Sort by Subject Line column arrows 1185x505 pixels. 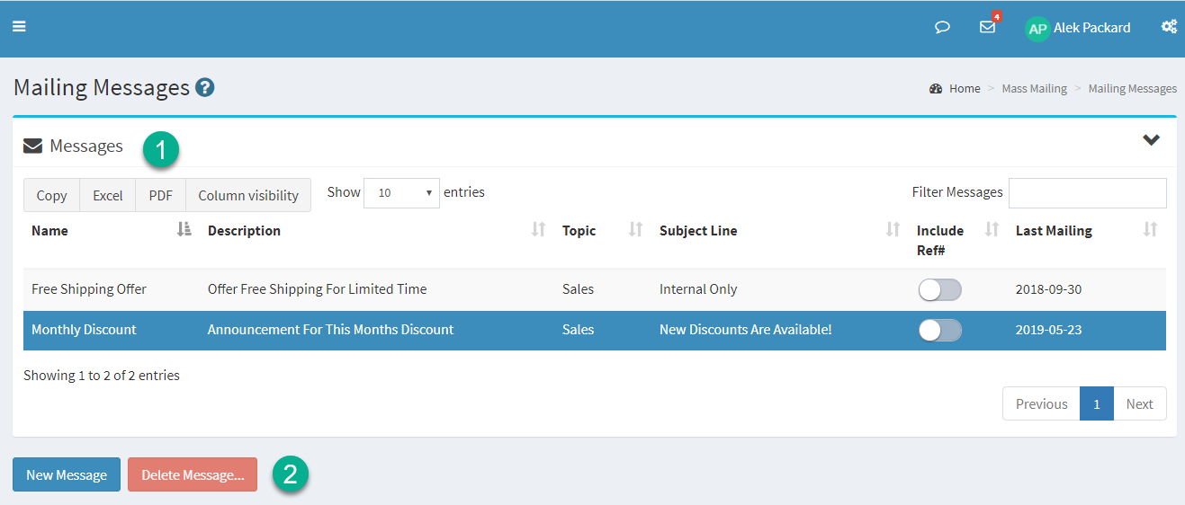893,230
